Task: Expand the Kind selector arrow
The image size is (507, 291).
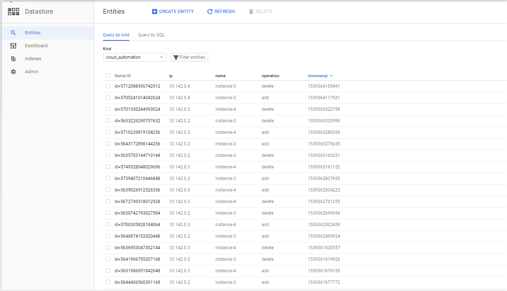Action: [x=162, y=57]
